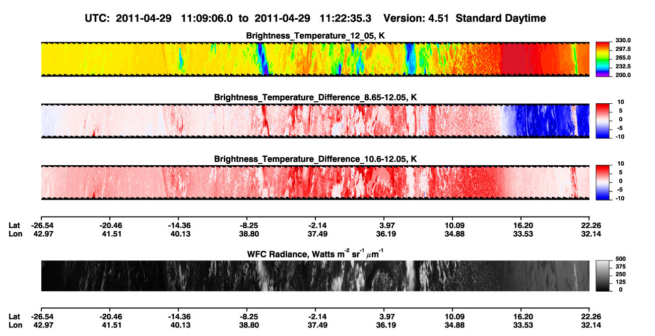Click latitude 22.26 on the bottom axis
Viewport: 655px width, 336px height.
591,316
